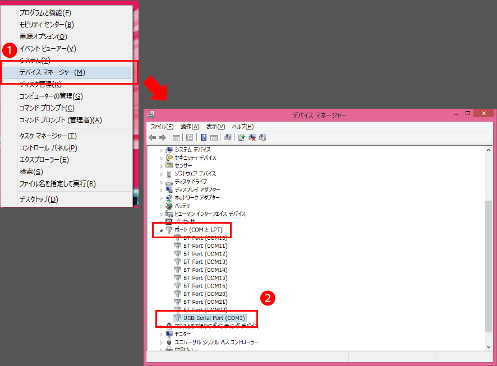The image size is (497, 366).
Task: Click the センサー category icon
Action: pyautogui.click(x=169, y=165)
